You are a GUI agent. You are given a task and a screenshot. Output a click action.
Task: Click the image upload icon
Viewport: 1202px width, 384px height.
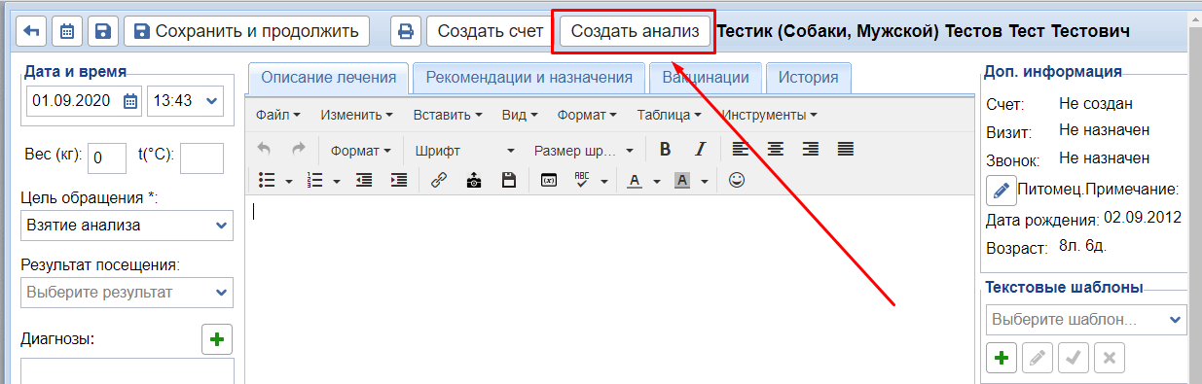tap(474, 180)
